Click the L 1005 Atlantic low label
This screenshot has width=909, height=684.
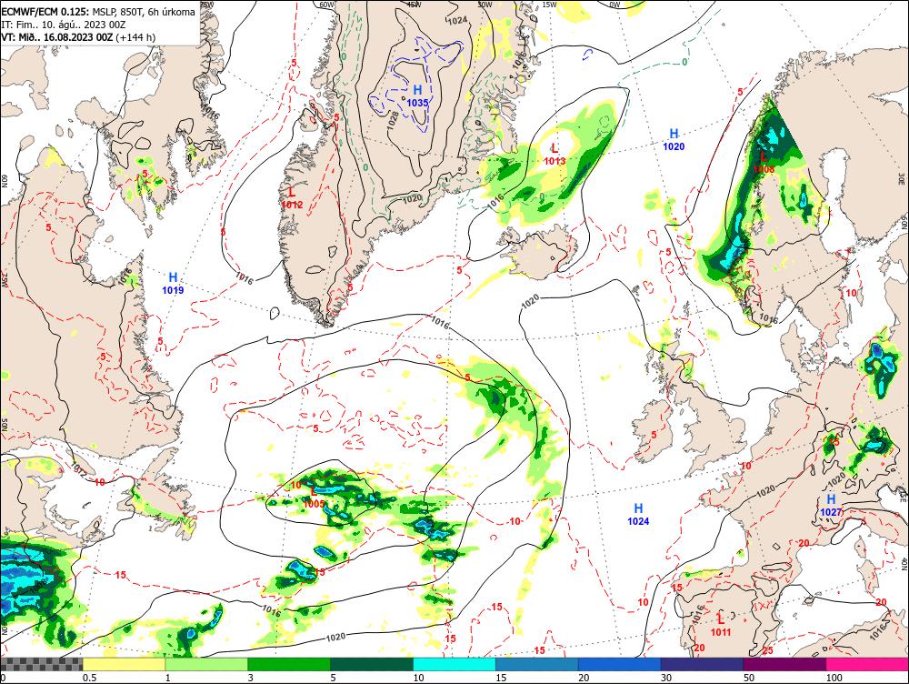[x=314, y=498]
